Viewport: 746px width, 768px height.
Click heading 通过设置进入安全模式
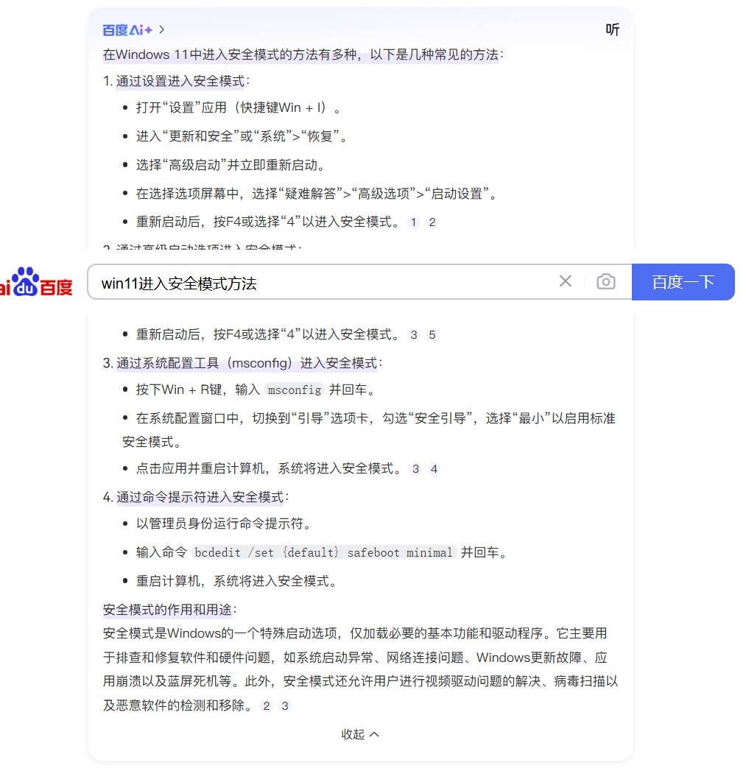coord(180,81)
